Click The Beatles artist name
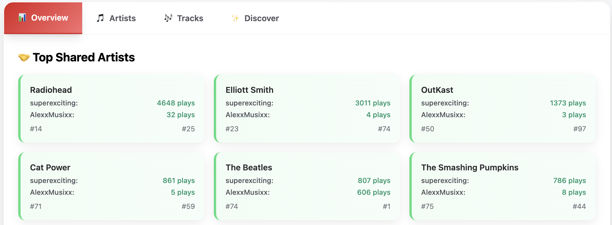 [249, 167]
